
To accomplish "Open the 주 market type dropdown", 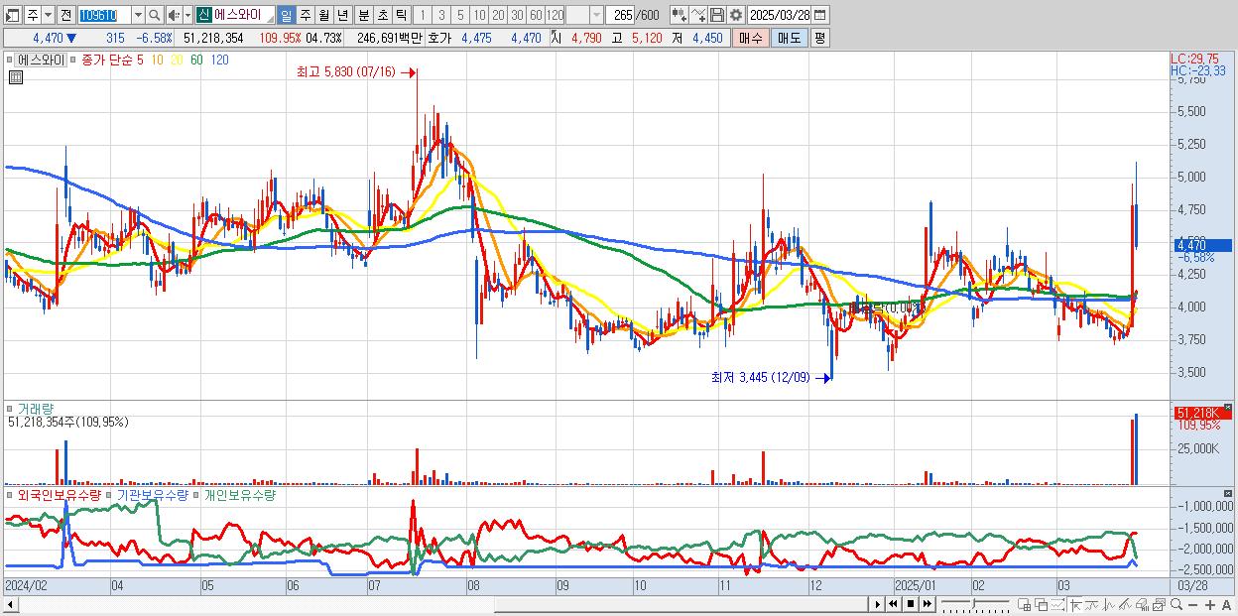I will point(48,15).
